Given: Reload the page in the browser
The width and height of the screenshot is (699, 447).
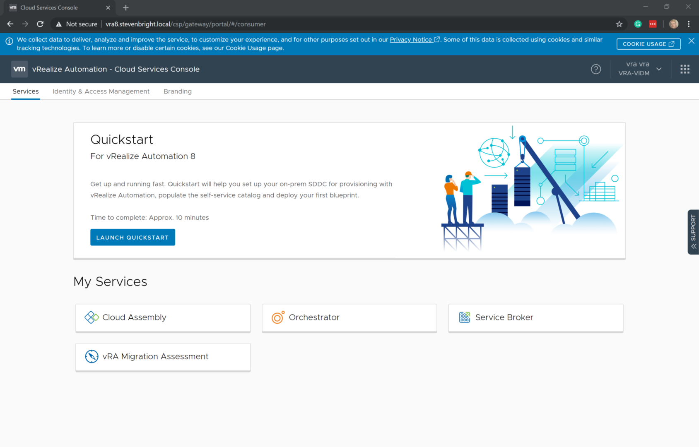Looking at the screenshot, I should coord(40,24).
